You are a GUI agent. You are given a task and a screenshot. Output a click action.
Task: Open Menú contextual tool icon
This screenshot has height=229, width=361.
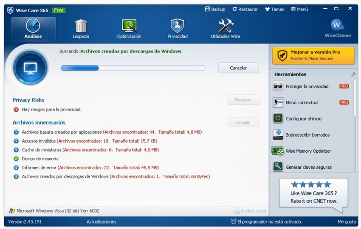point(278,103)
